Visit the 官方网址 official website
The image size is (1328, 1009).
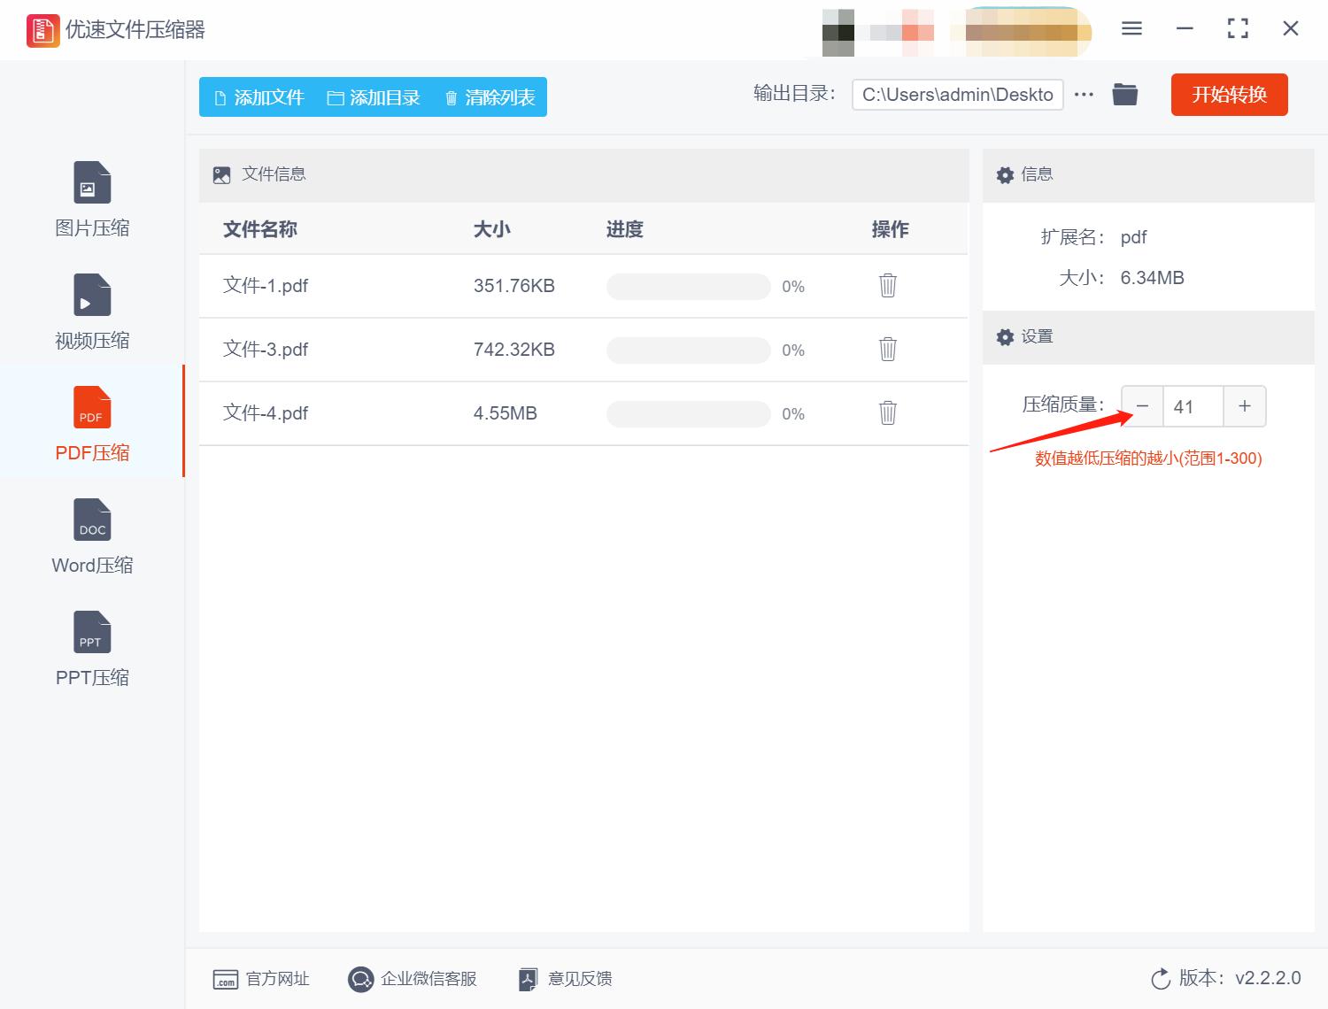(x=262, y=979)
